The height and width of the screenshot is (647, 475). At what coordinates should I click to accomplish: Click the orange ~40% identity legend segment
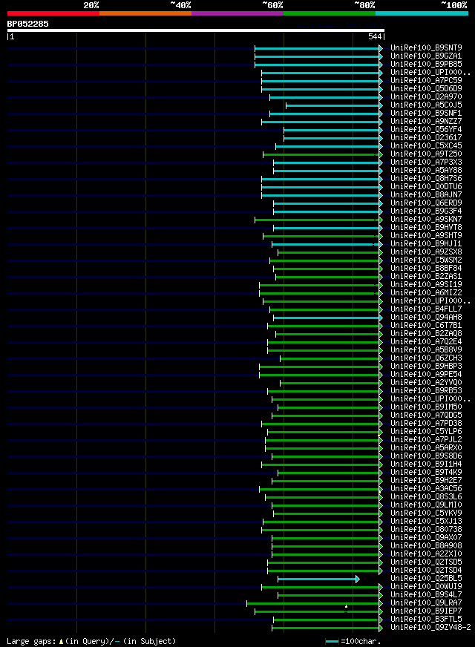point(145,13)
